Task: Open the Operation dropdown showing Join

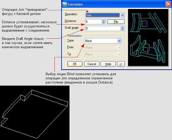Action: pyautogui.click(x=122, y=15)
